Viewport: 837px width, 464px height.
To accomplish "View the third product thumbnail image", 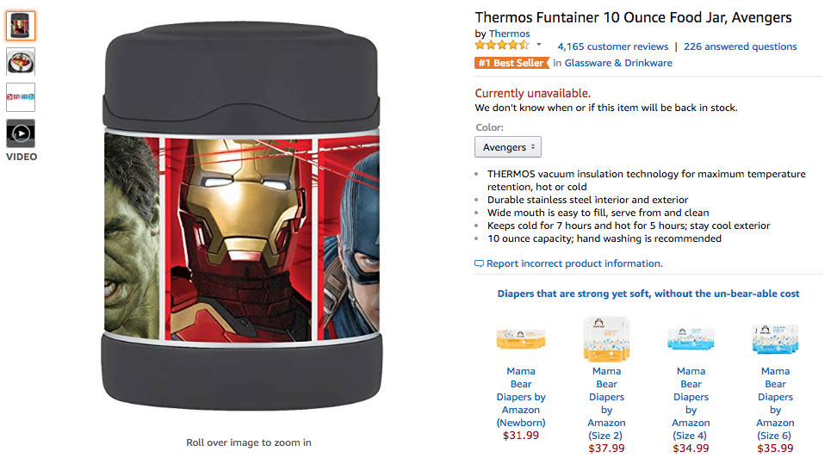I will [x=21, y=97].
